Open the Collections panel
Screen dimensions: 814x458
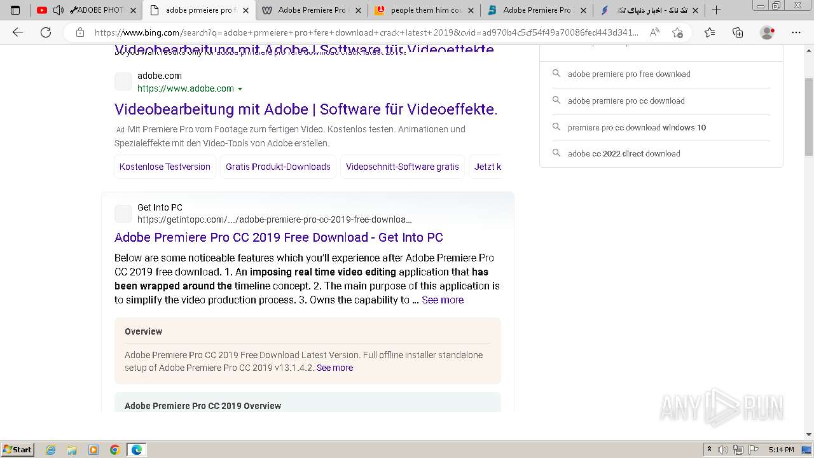coord(738,32)
